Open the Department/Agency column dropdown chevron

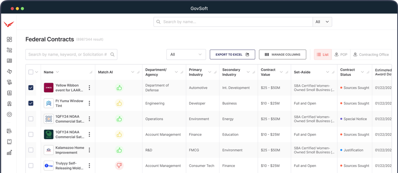pos(176,72)
